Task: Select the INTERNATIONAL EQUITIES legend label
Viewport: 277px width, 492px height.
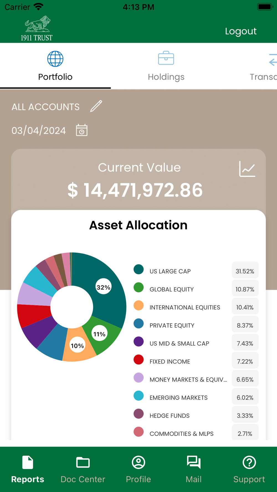Action: (185, 307)
